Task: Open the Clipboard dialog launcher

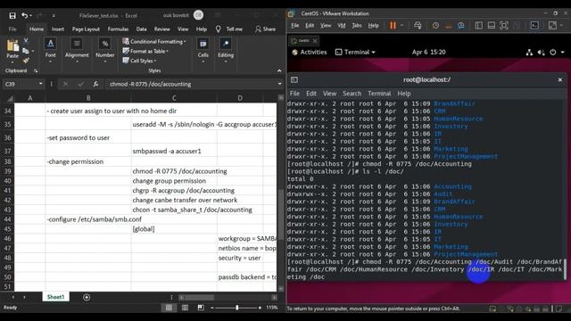Action: tap(36, 70)
